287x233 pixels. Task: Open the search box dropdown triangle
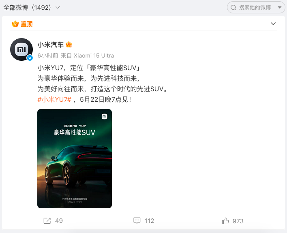[x=279, y=8]
